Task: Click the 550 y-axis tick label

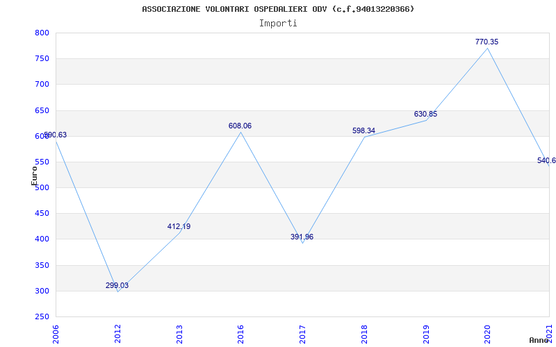Action: tap(42, 162)
